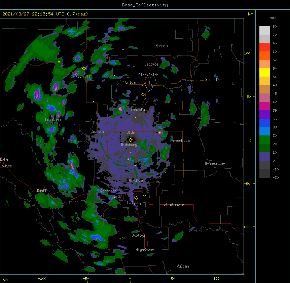Click the Blackfalds city label

click(148, 75)
